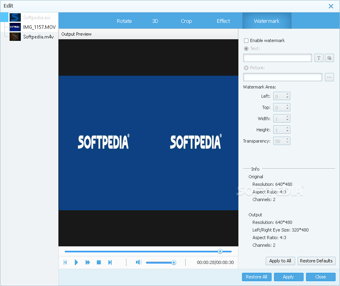The height and width of the screenshot is (286, 340).
Task: Switch to the 3D tab
Action: pos(155,21)
